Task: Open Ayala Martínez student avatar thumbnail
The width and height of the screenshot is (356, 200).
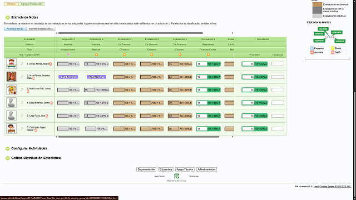Action: click(11, 89)
